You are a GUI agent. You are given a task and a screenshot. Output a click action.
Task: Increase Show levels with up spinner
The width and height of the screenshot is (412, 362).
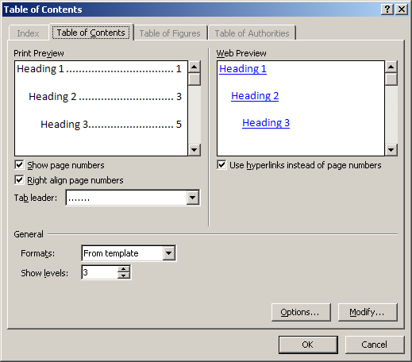tap(124, 269)
